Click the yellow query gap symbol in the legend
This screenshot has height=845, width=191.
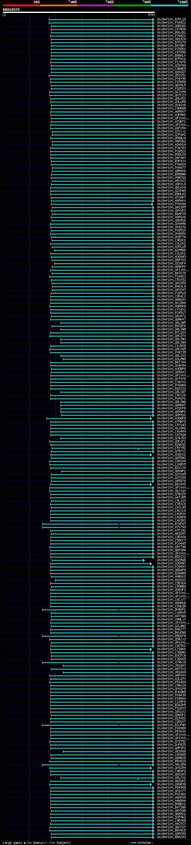(x=24, y=842)
